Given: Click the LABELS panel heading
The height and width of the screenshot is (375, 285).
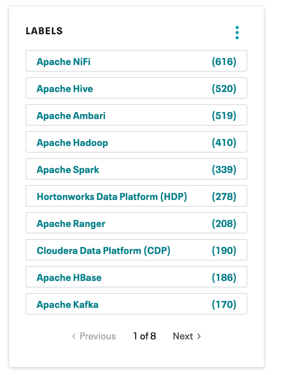Looking at the screenshot, I should tap(44, 31).
